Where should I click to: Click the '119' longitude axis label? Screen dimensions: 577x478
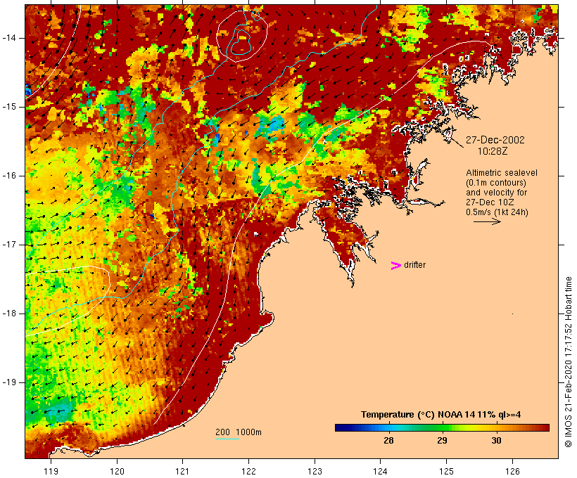[51, 471]
